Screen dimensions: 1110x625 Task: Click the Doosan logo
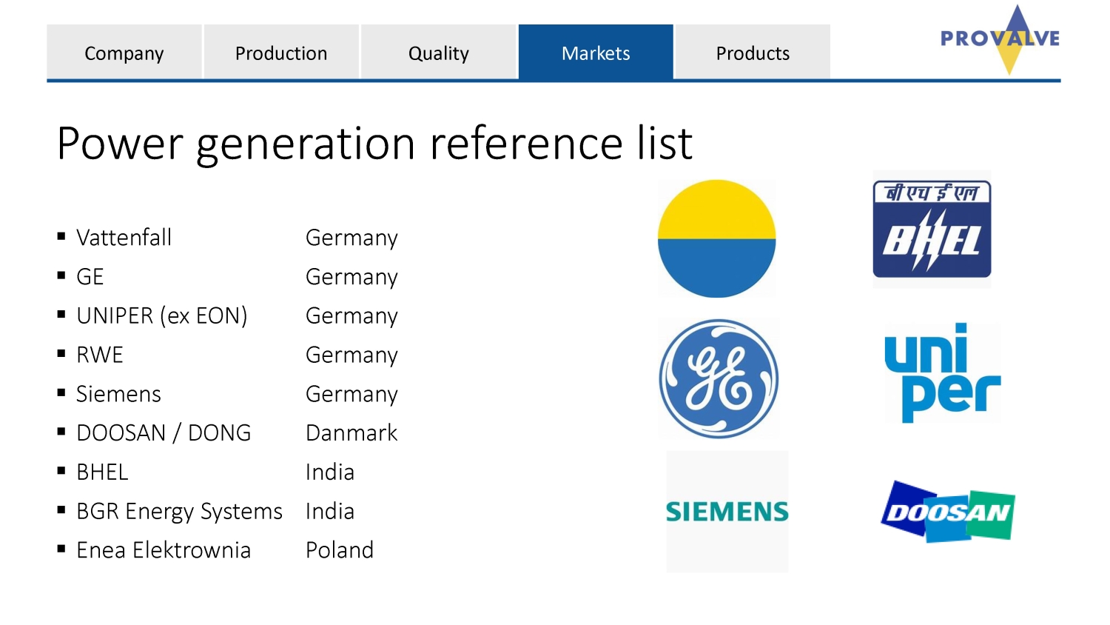point(948,512)
